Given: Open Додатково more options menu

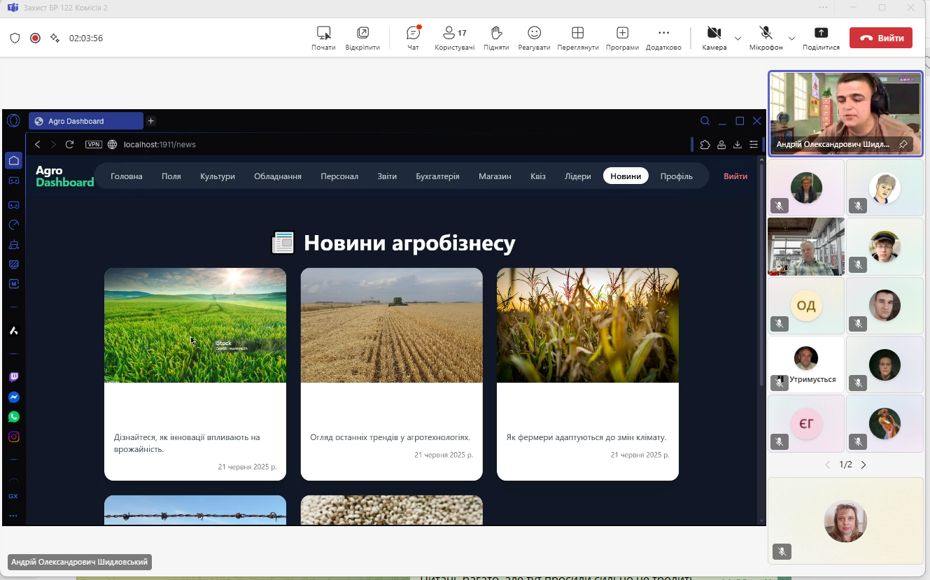Looking at the screenshot, I should [x=663, y=38].
